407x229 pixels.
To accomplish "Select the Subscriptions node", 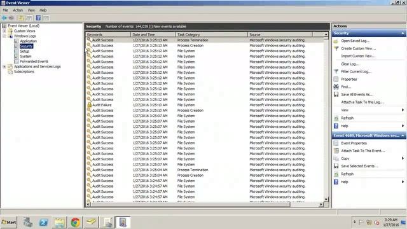I will pyautogui.click(x=24, y=72).
